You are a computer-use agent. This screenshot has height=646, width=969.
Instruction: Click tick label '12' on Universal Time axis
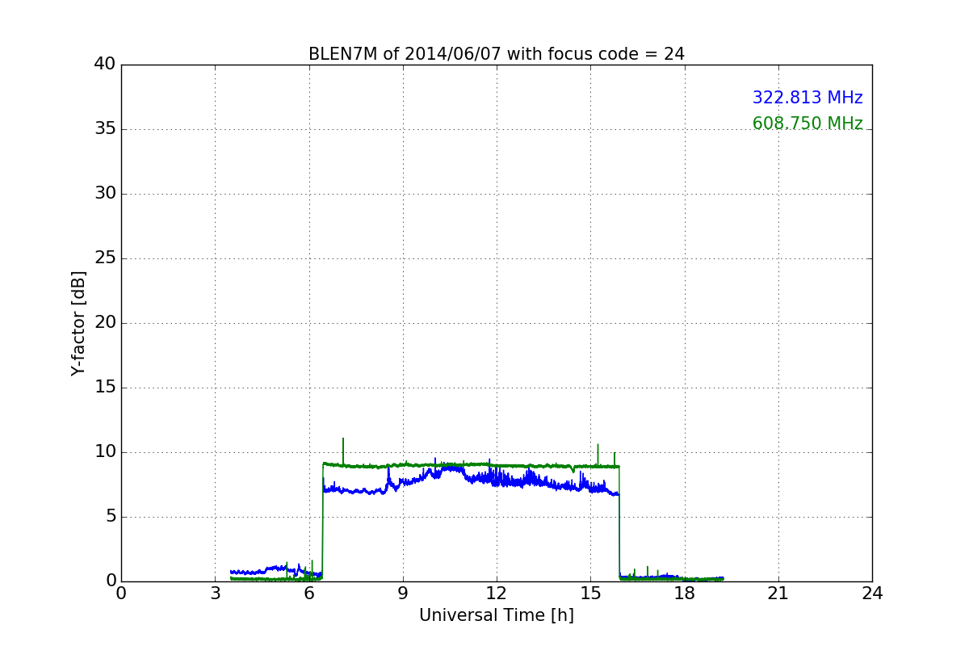point(497,594)
